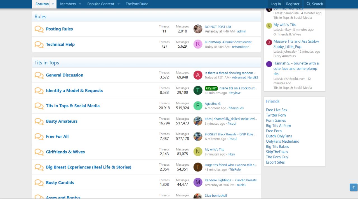The width and height of the screenshot is (358, 199).
Task: Open the Popular Content navigation tab
Action: pos(101,4)
